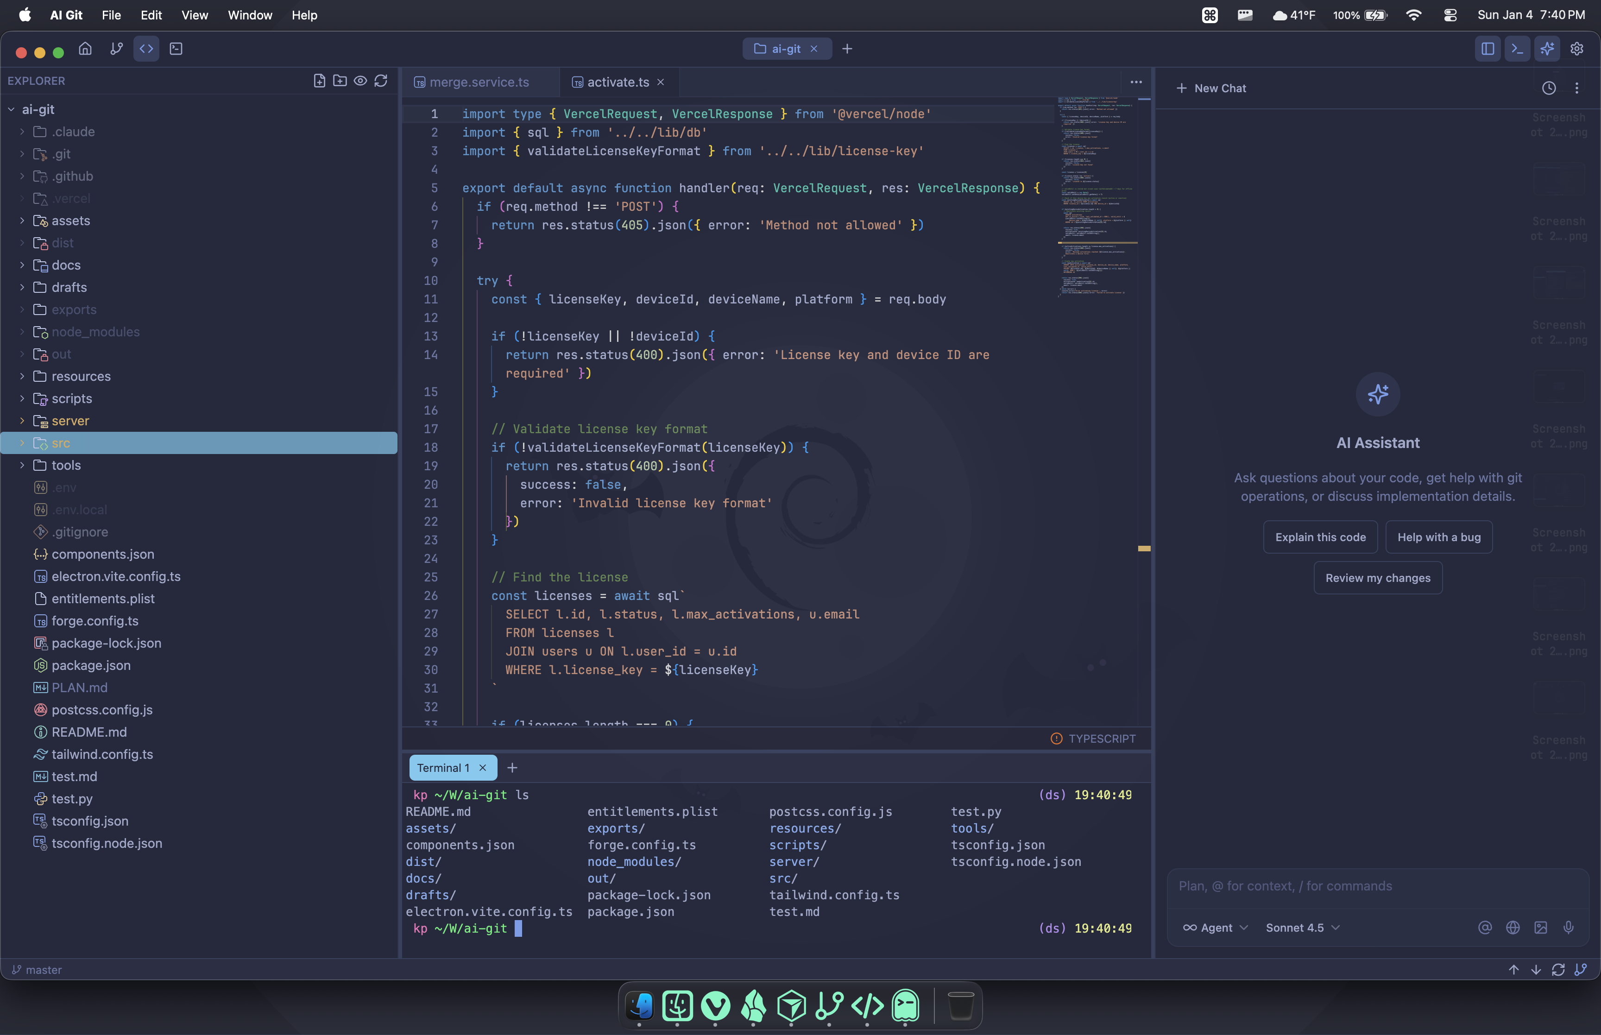Switch to the Home view icon
Image resolution: width=1601 pixels, height=1035 pixels.
[x=85, y=48]
